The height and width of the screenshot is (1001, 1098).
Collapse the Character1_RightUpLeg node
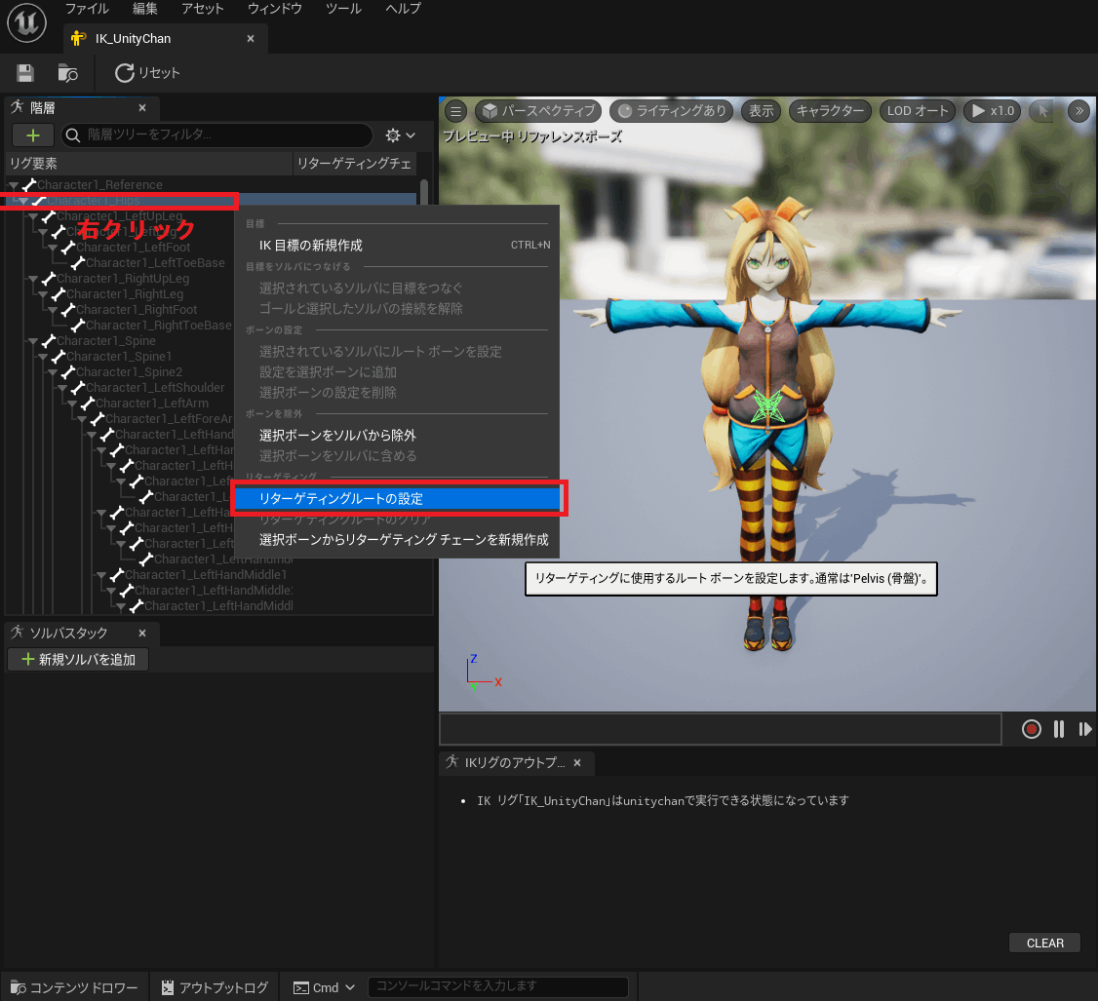(33, 279)
